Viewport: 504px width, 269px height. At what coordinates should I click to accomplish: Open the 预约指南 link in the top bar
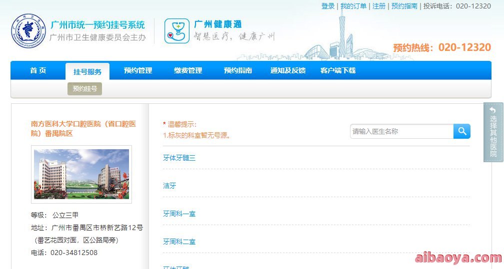click(x=404, y=6)
